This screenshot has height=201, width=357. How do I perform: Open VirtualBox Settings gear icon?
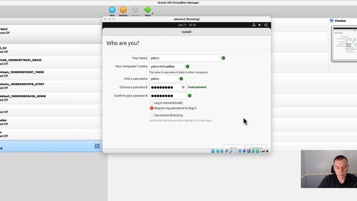[123, 10]
